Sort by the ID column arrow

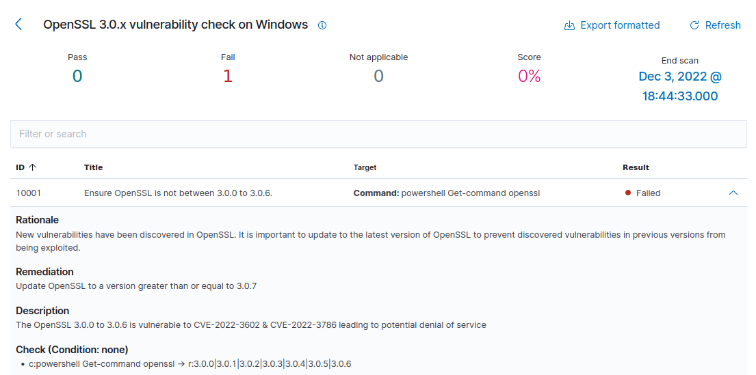click(x=33, y=167)
